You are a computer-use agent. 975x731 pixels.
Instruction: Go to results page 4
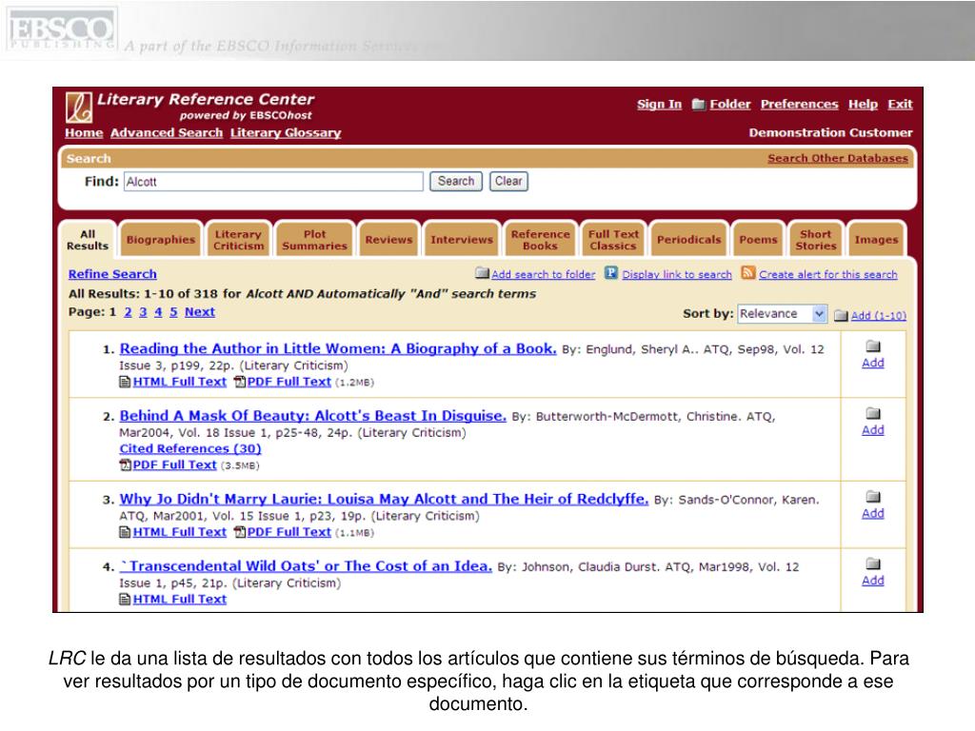click(158, 312)
